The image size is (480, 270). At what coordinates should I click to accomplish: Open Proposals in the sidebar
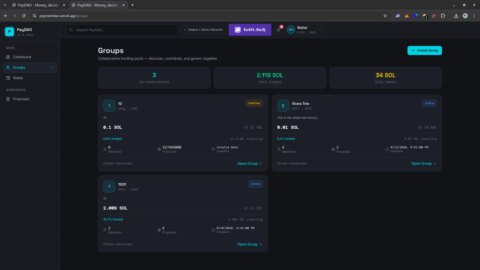pos(30,99)
